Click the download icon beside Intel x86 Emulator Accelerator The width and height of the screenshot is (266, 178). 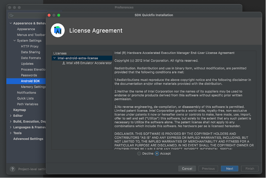coord(64,63)
